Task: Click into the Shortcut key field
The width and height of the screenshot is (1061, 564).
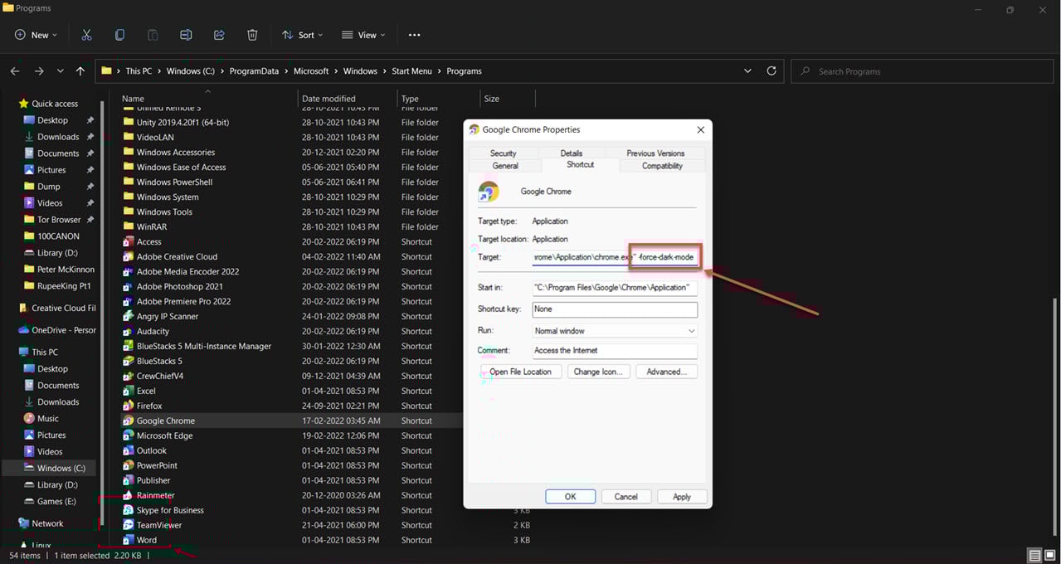Action: click(x=615, y=309)
